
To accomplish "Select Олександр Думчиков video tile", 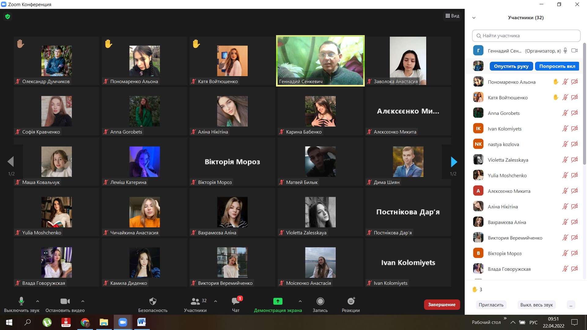I will click(57, 61).
